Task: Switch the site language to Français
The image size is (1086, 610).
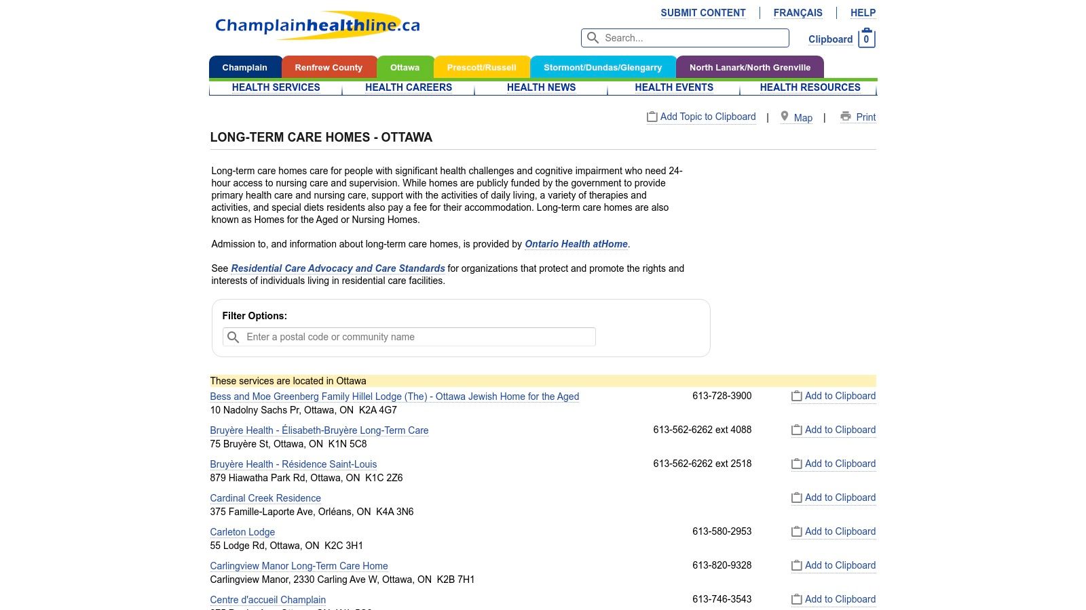Action: point(798,13)
